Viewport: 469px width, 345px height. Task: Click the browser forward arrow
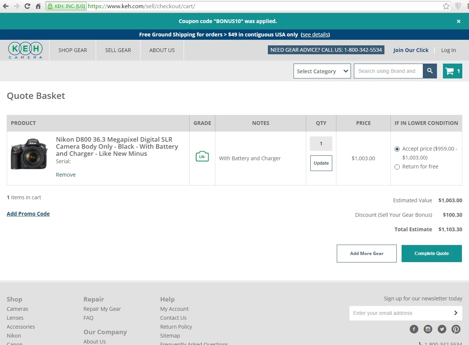16,6
